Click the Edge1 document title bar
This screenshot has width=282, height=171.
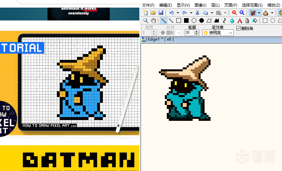tap(211, 39)
